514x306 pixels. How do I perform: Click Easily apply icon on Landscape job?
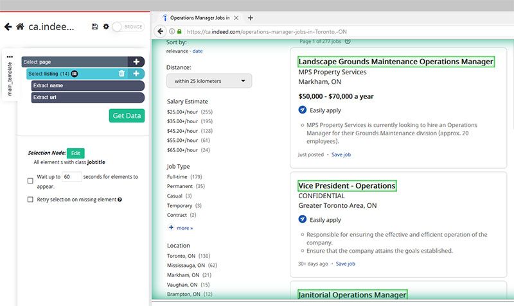tap(302, 110)
